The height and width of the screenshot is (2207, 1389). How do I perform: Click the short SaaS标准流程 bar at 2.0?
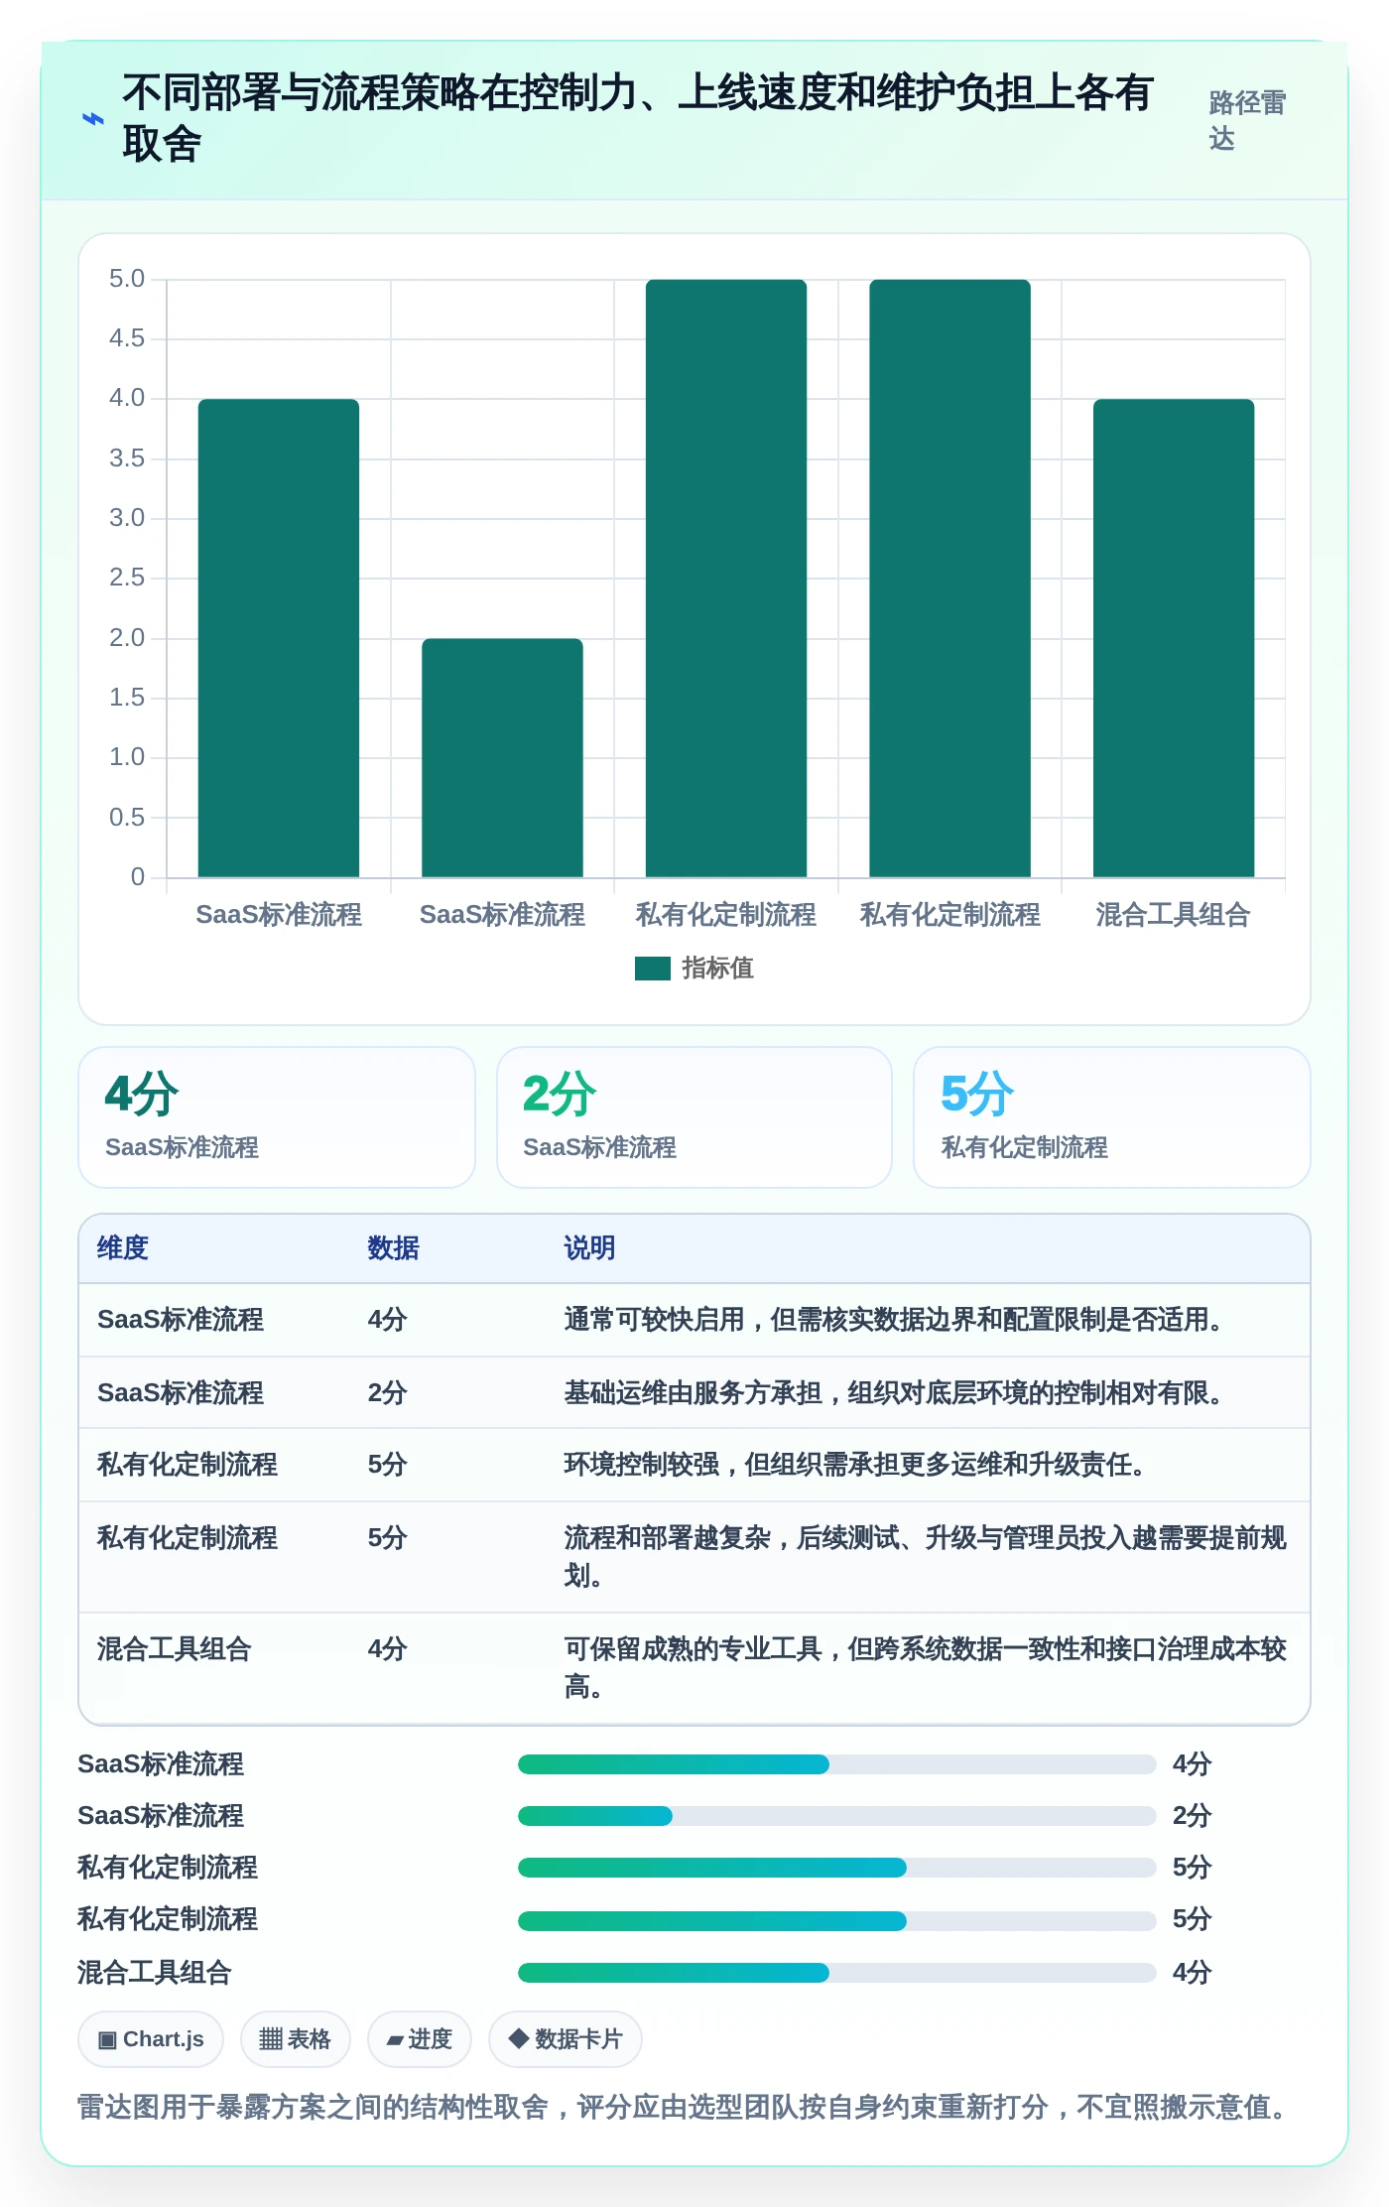click(502, 757)
